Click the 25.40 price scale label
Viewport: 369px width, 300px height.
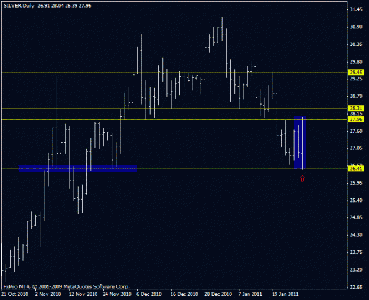356,200
